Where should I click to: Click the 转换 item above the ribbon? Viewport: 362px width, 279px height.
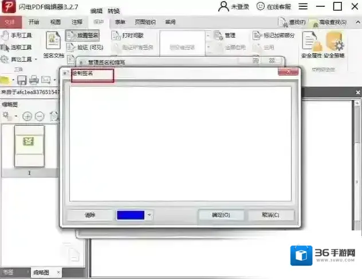pyautogui.click(x=113, y=11)
